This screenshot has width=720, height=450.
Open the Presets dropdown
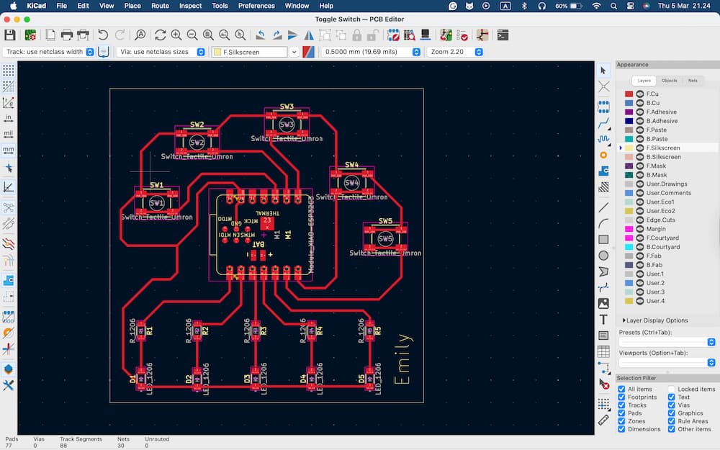(x=666, y=342)
